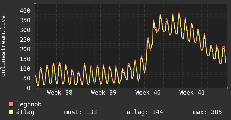Click the Week 41 axis label
This screenshot has height=120, width=231.
(x=192, y=93)
